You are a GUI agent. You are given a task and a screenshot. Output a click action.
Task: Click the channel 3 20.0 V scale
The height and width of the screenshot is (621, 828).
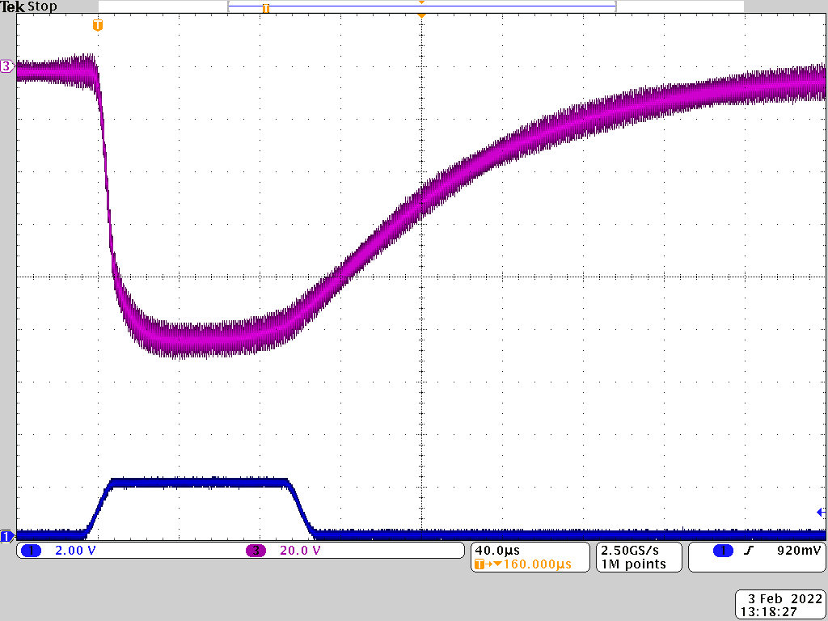(x=300, y=551)
